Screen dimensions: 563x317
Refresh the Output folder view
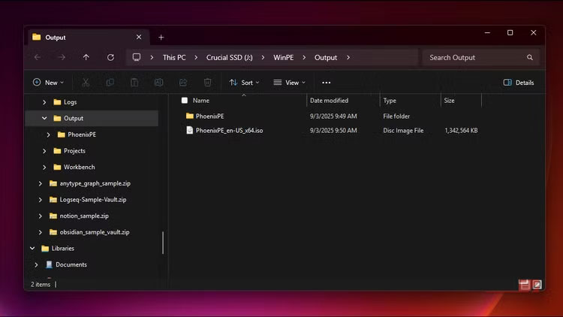110,58
